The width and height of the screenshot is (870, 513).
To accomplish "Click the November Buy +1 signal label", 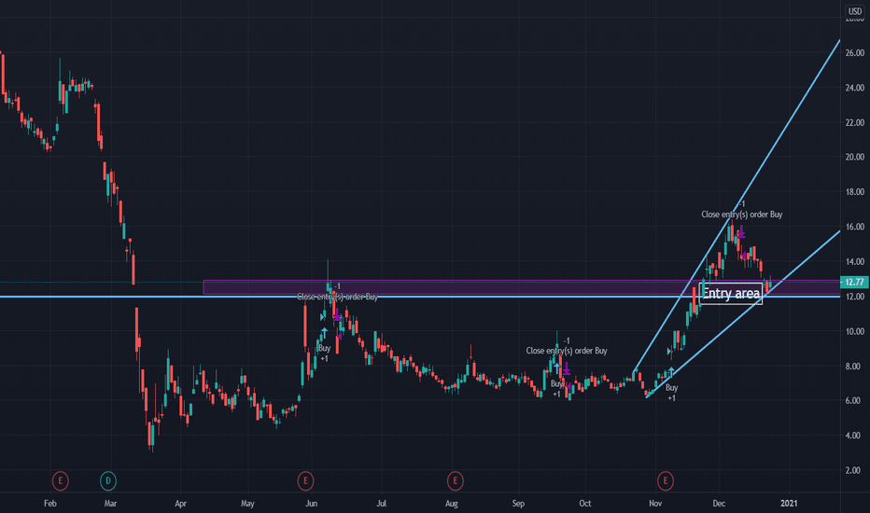I will point(671,393).
